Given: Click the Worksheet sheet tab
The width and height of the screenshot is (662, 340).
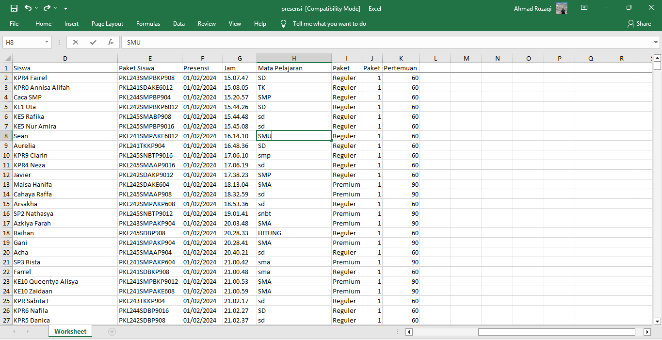Looking at the screenshot, I should [x=70, y=331].
